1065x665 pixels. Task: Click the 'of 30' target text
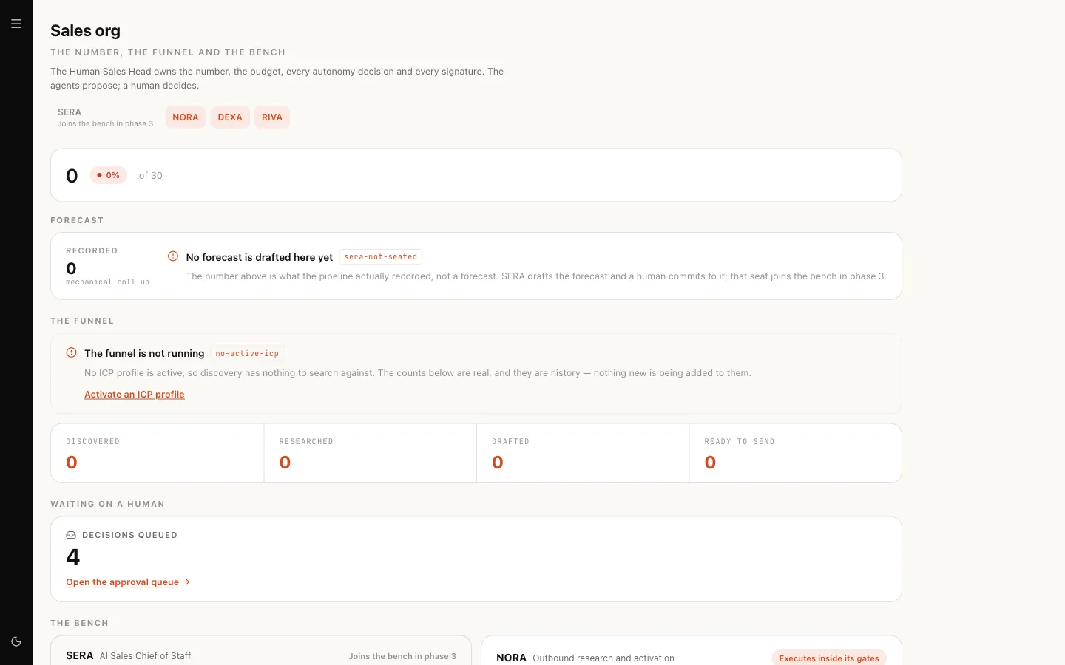click(x=151, y=175)
